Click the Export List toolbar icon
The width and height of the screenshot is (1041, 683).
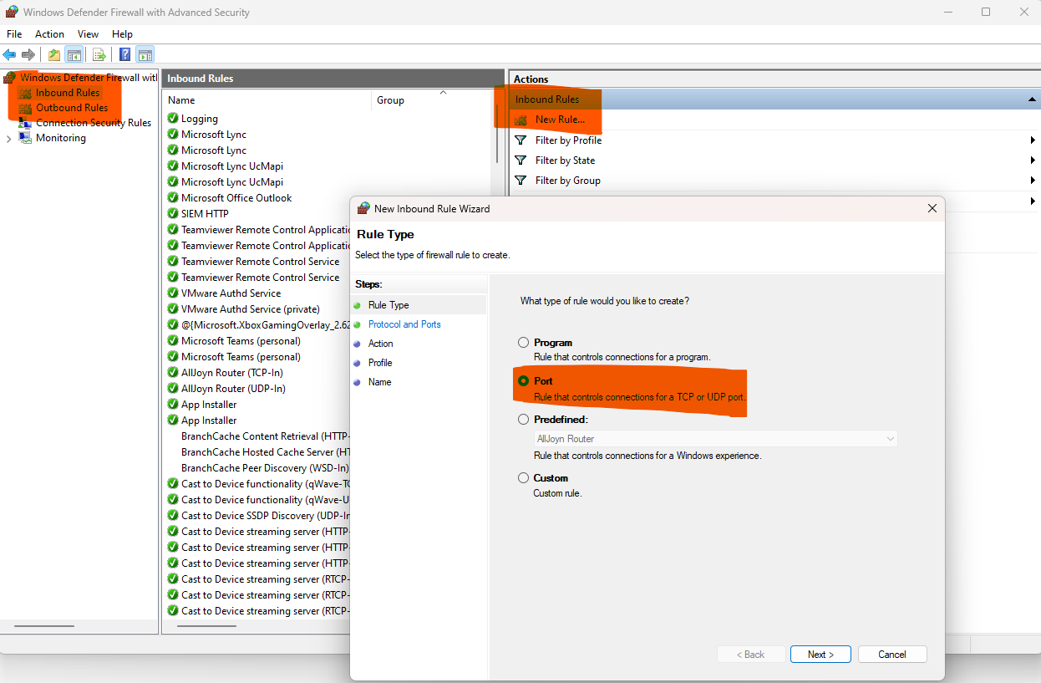(x=99, y=55)
